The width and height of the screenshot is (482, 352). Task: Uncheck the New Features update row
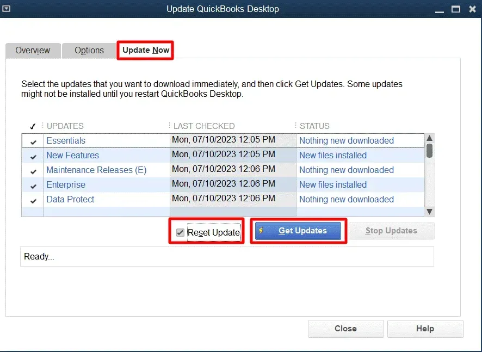(33, 156)
